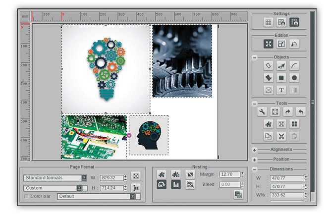Screen dimensions: 332x214
Task: Collapse the Objects section
Action: (x=255, y=57)
